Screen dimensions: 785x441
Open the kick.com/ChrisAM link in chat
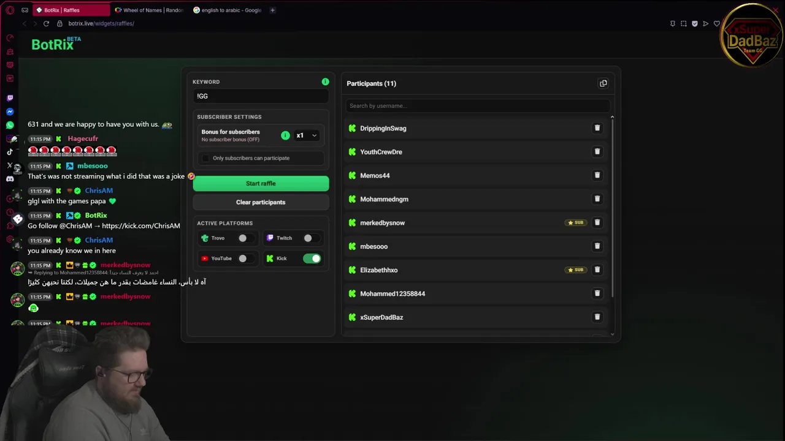click(141, 225)
